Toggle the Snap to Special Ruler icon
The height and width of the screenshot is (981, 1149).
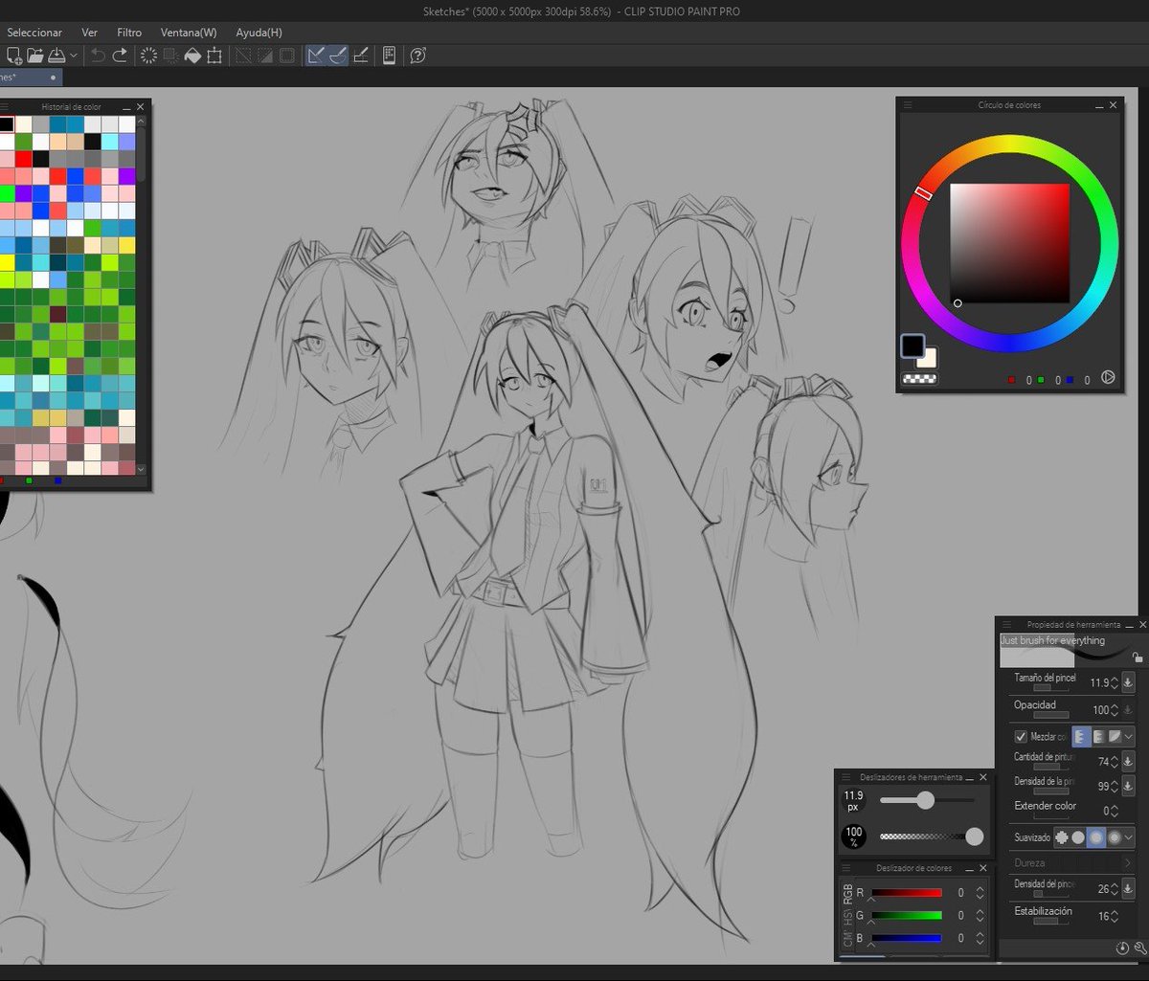click(338, 56)
